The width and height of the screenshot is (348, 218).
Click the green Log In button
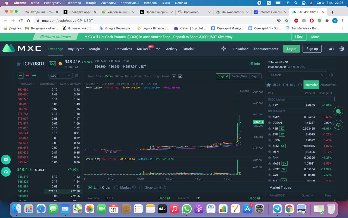pyautogui.click(x=291, y=49)
